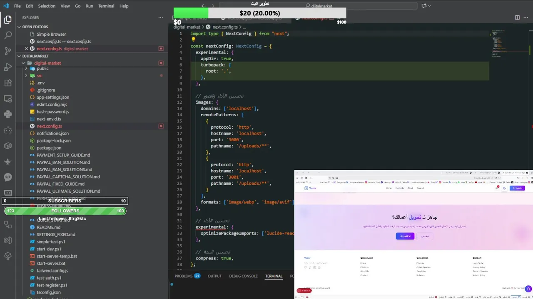Image resolution: width=533 pixels, height=299 pixels.
Task: Close next.config.ts in Open Editors
Action: (x=26, y=49)
